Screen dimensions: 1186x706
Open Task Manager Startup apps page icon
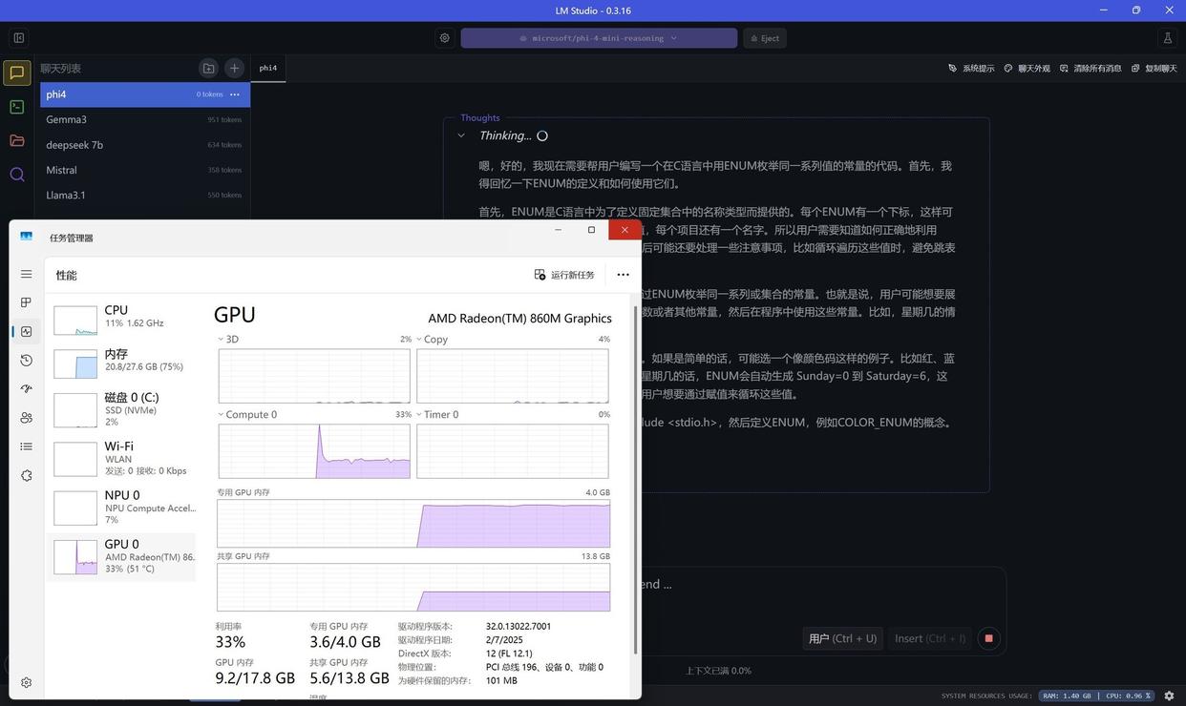click(26, 388)
